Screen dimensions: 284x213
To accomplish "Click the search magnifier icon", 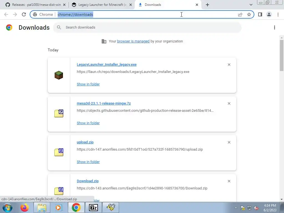I will pyautogui.click(x=59, y=27).
